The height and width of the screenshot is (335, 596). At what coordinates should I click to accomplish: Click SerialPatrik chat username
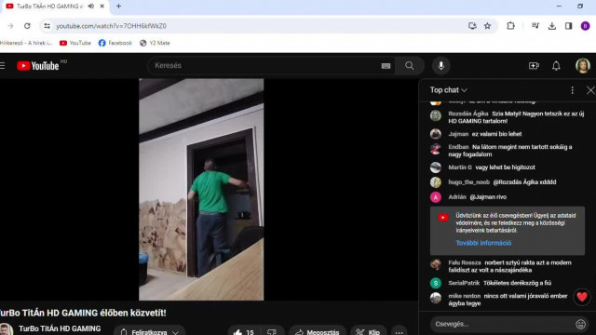pyautogui.click(x=464, y=283)
